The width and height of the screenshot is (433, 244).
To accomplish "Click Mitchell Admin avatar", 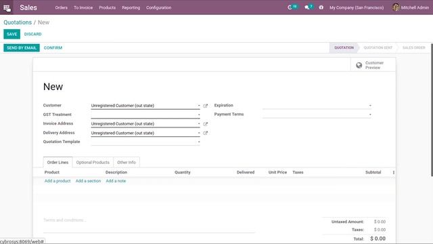I will tap(396, 7).
